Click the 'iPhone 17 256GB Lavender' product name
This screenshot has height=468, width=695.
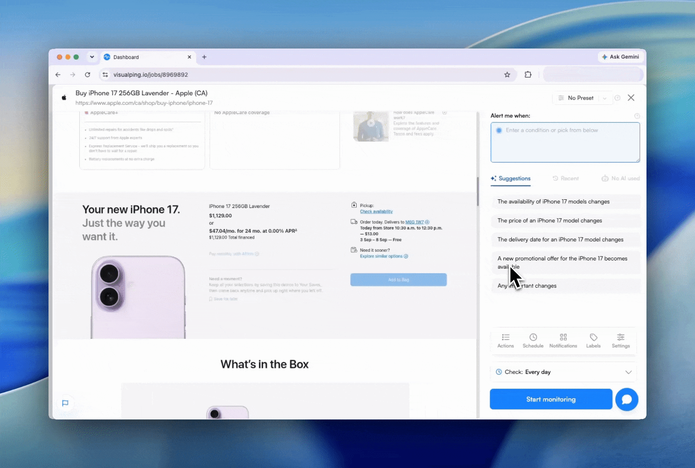[240, 206]
